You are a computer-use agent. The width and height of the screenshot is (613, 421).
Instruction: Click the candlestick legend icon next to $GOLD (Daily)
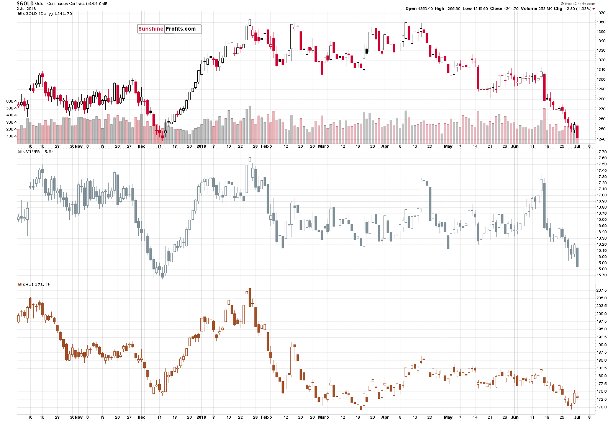[x=20, y=14]
